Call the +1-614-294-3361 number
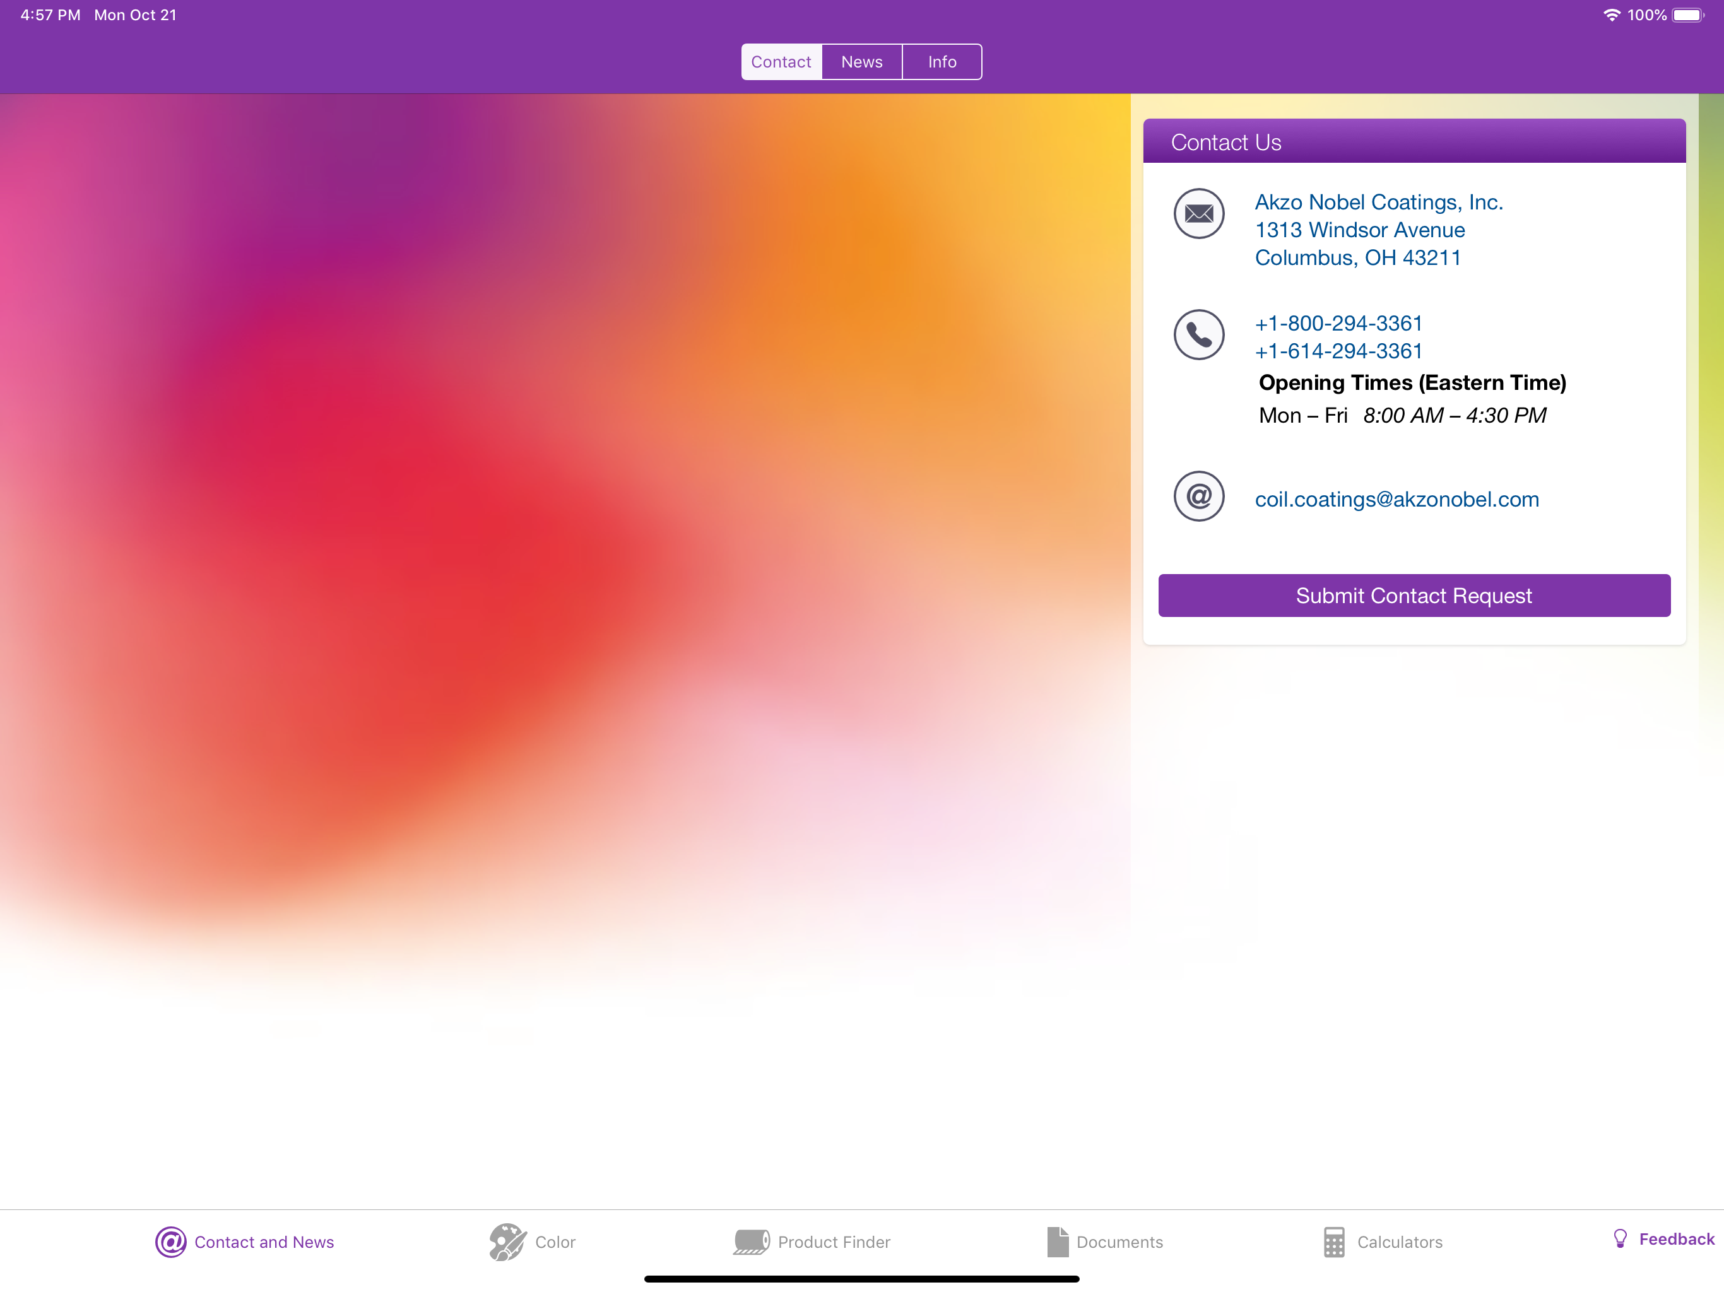The width and height of the screenshot is (1724, 1292). point(1338,351)
